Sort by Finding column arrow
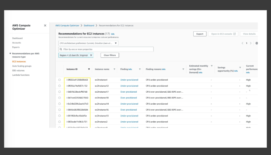Image resolution: width=271 pixels, height=155 pixels. [140, 69]
